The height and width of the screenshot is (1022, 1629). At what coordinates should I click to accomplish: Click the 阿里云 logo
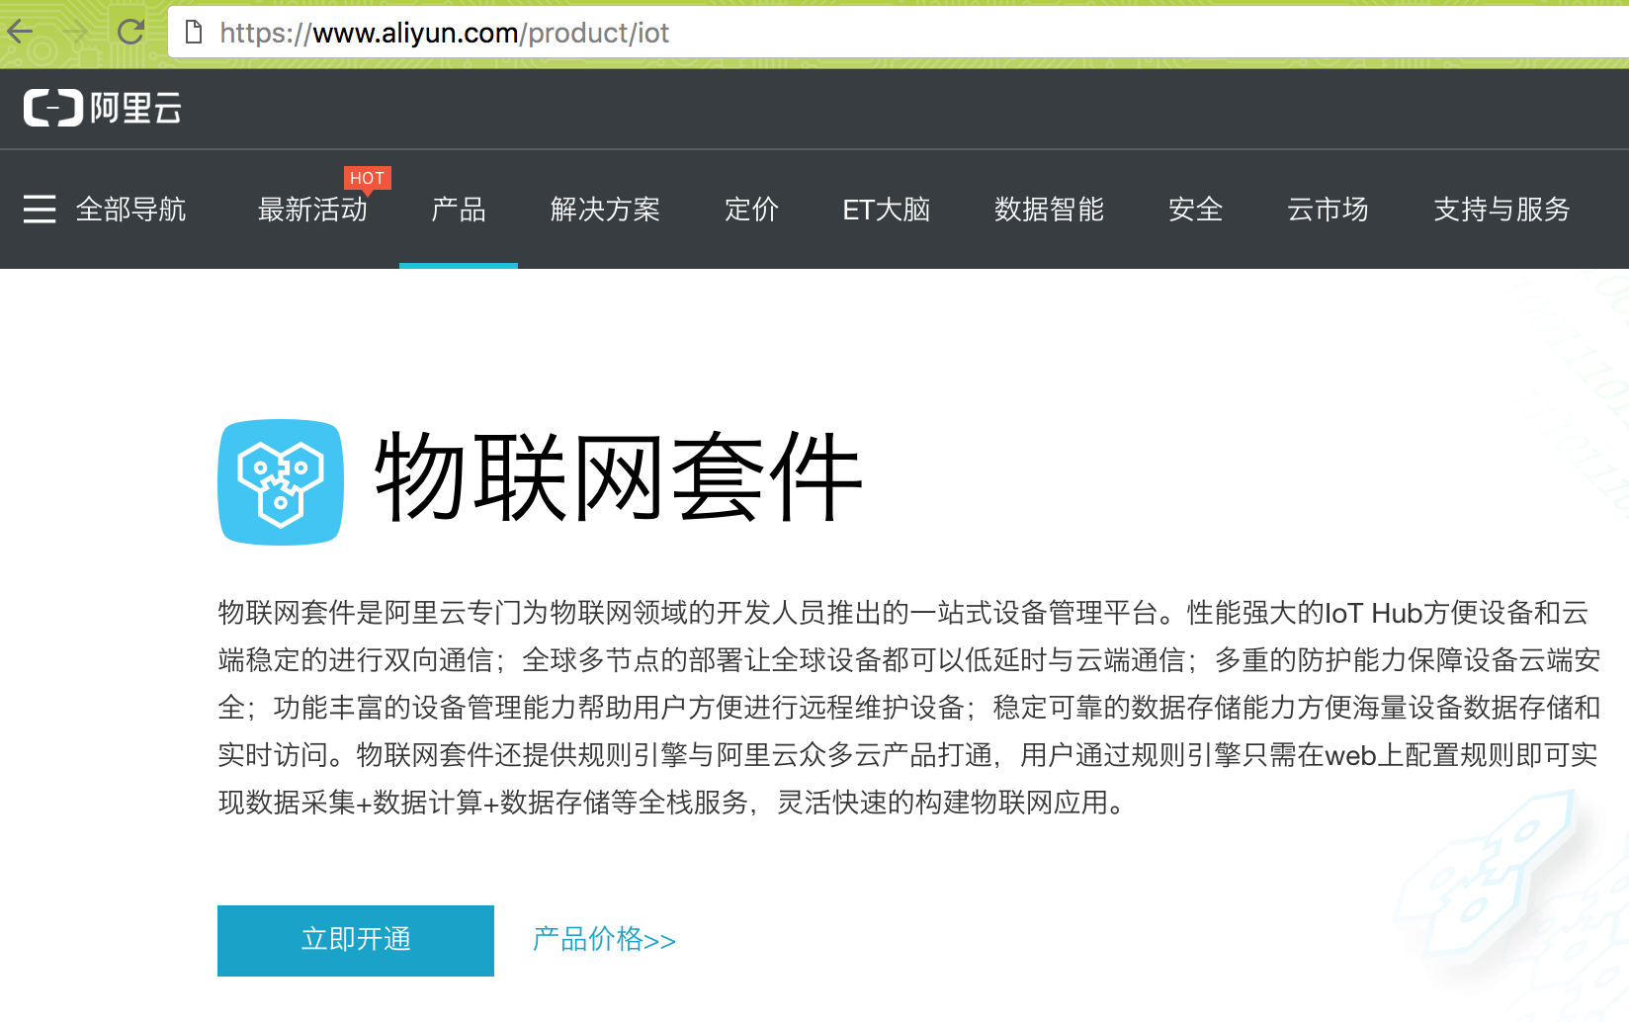(x=102, y=109)
